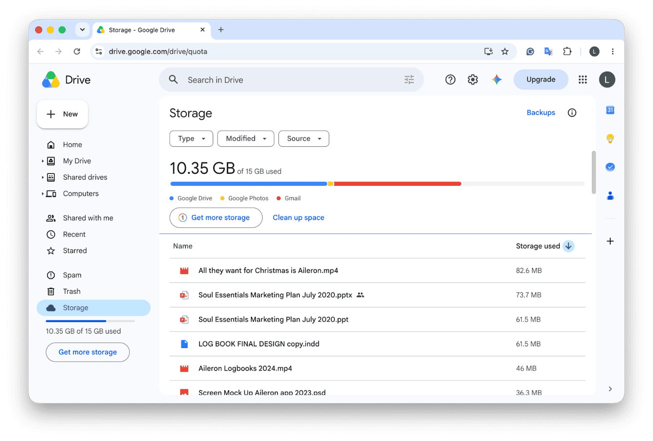View site information icon in address bar
Image resolution: width=653 pixels, height=441 pixels.
99,51
